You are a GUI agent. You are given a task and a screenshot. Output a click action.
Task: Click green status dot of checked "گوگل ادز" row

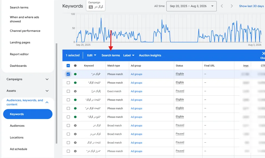(75, 74)
